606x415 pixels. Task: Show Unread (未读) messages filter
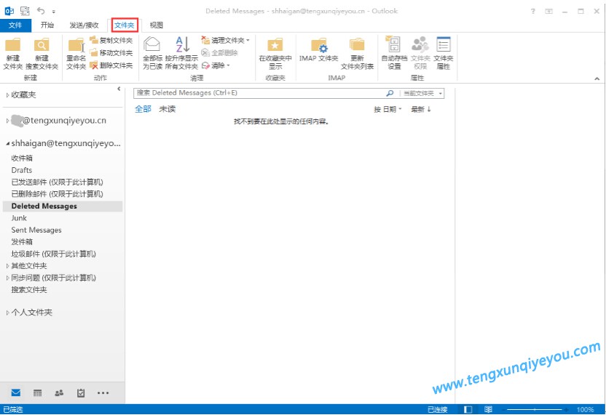[x=168, y=109]
